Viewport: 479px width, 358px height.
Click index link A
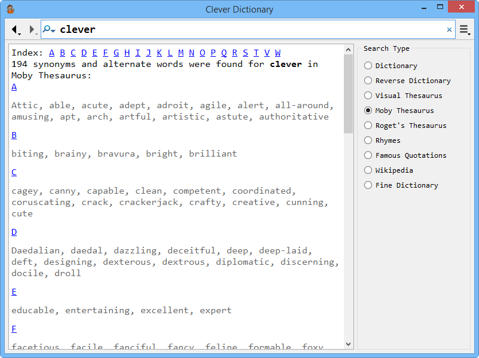tap(51, 53)
